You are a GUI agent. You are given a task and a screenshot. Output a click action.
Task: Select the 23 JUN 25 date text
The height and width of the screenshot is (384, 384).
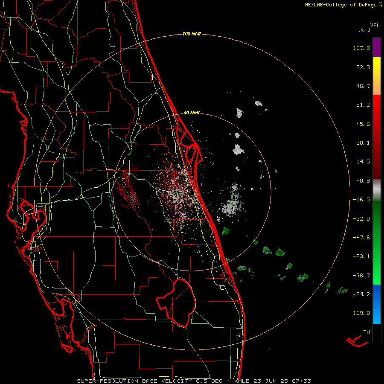click(270, 381)
